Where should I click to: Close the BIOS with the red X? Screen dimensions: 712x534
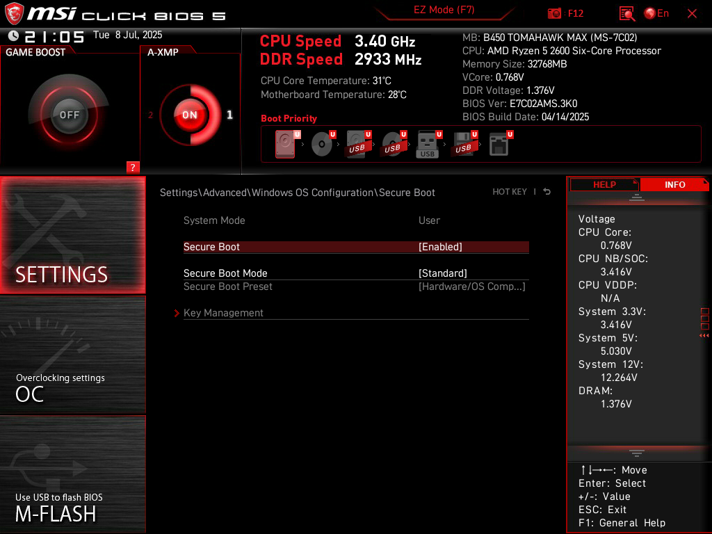coord(692,14)
